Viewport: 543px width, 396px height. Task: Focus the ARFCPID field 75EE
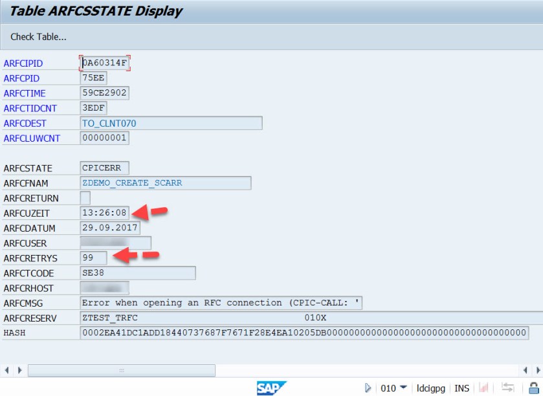click(x=93, y=78)
